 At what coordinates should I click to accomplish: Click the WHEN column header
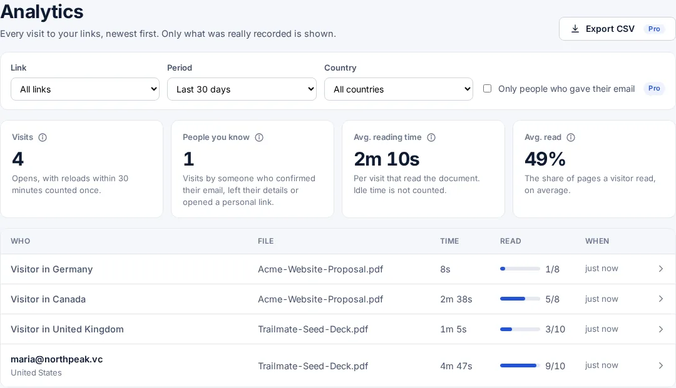[x=597, y=241]
